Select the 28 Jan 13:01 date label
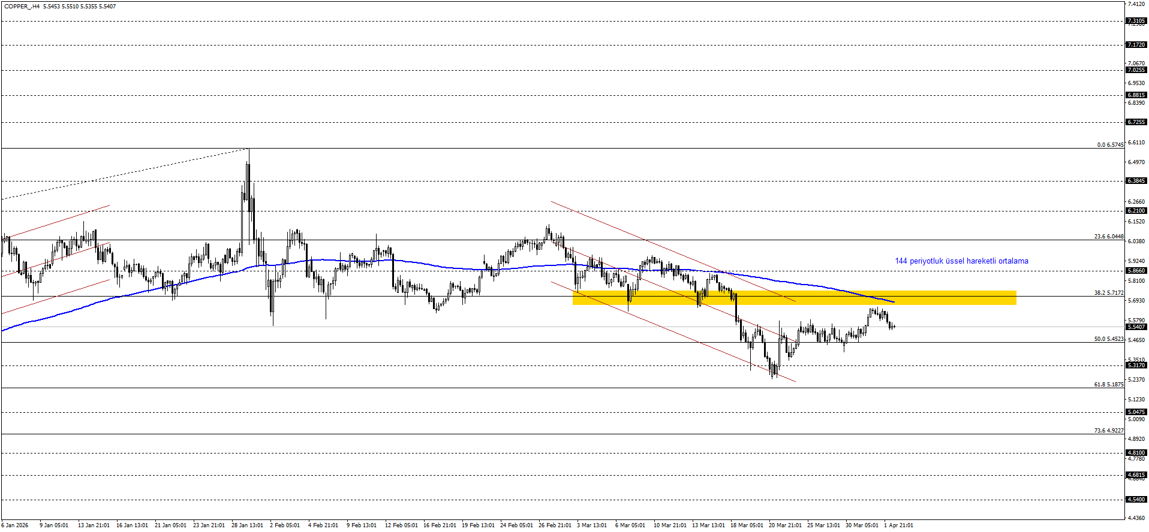 tap(247, 525)
